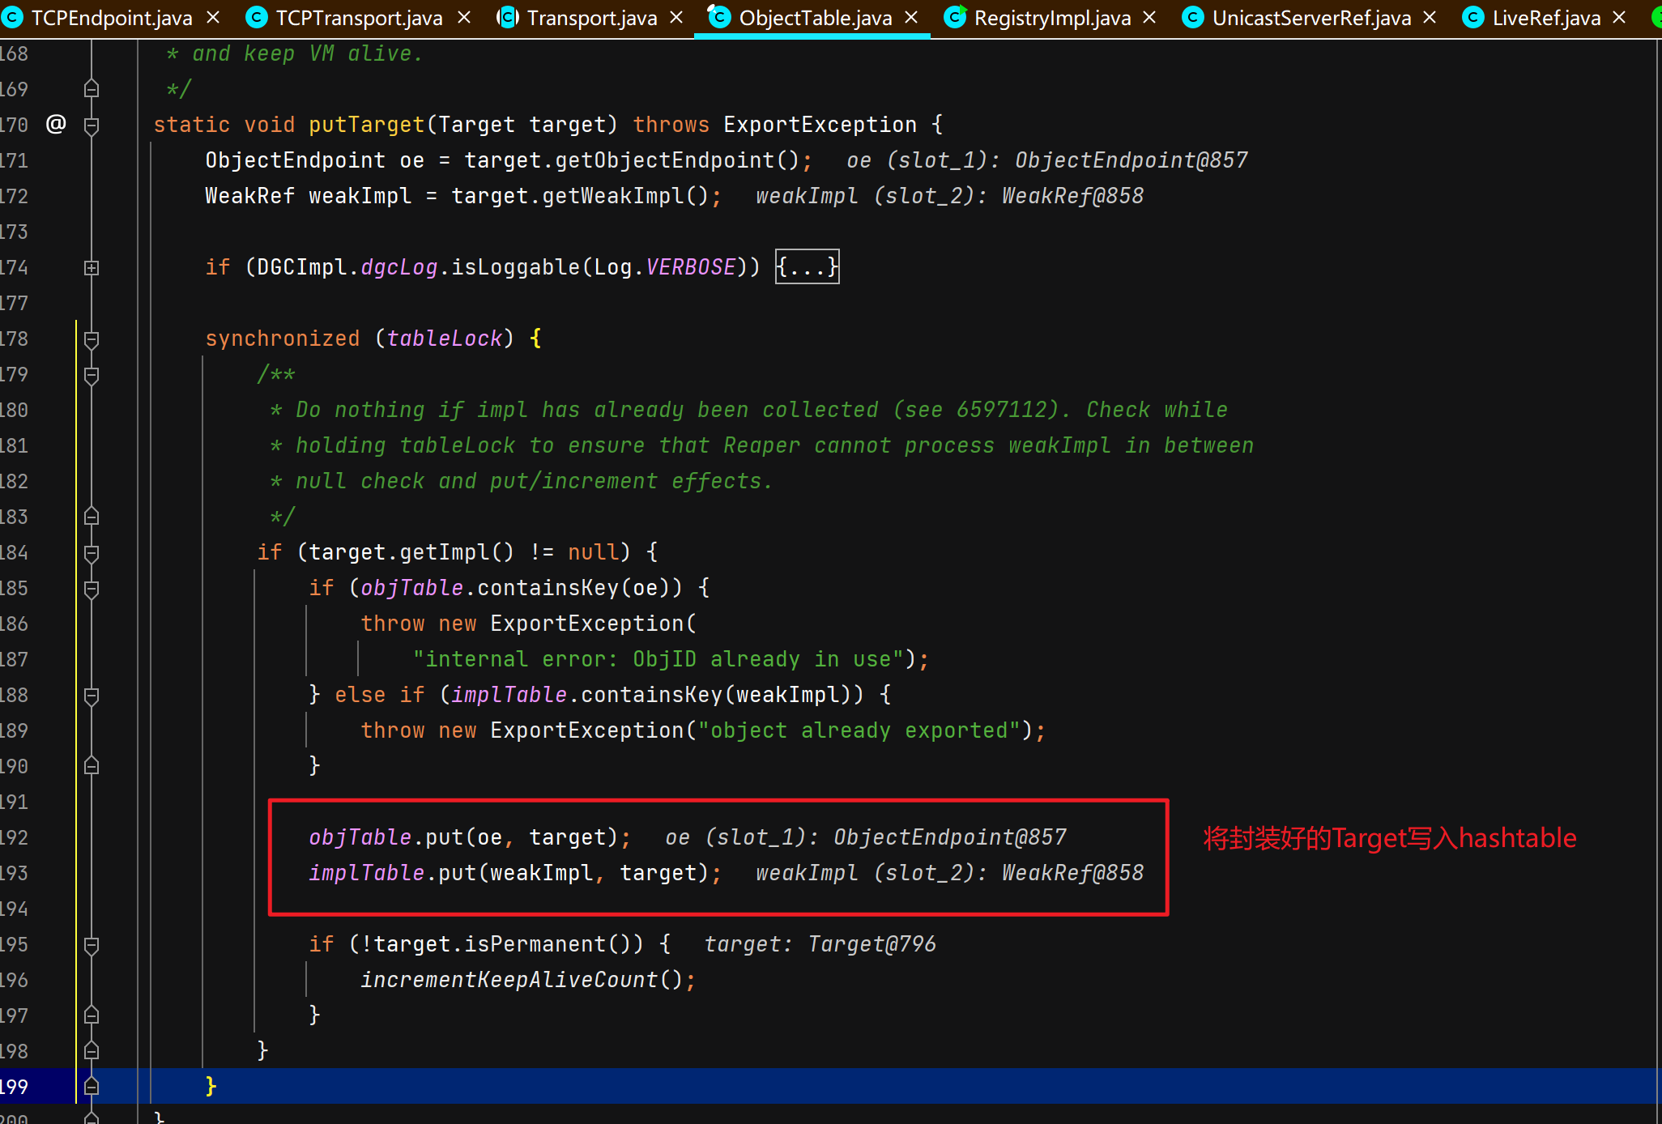Switch to the UnicastServerRef.java tab
1662x1124 pixels.
(x=1310, y=18)
